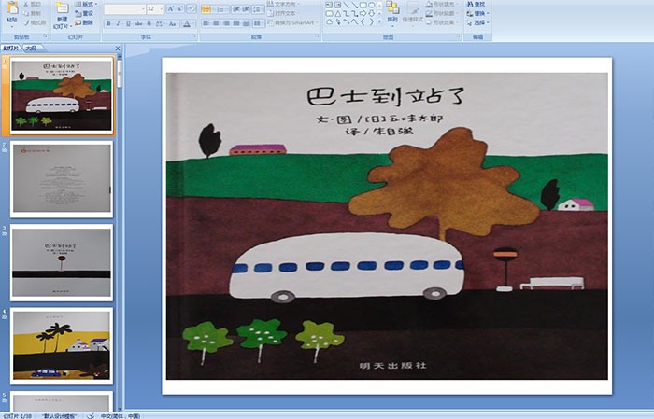The width and height of the screenshot is (654, 419).
Task: Open Shape Outline color menu
Action: [x=442, y=13]
